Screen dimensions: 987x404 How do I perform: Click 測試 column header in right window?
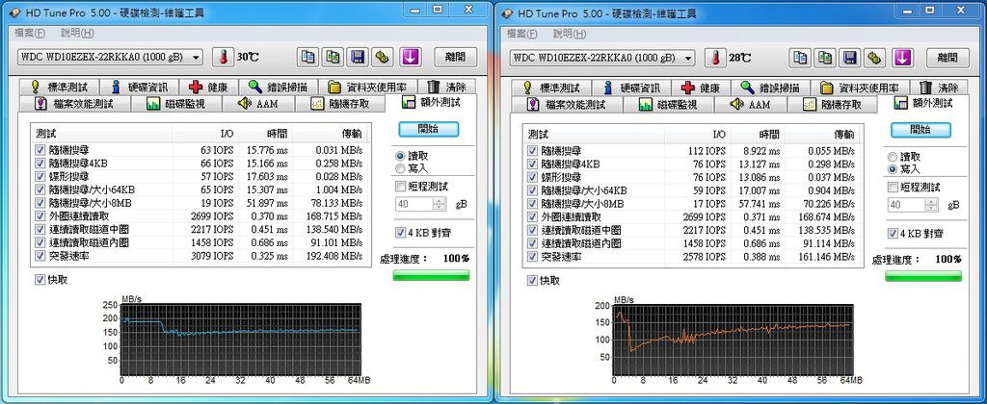click(594, 134)
